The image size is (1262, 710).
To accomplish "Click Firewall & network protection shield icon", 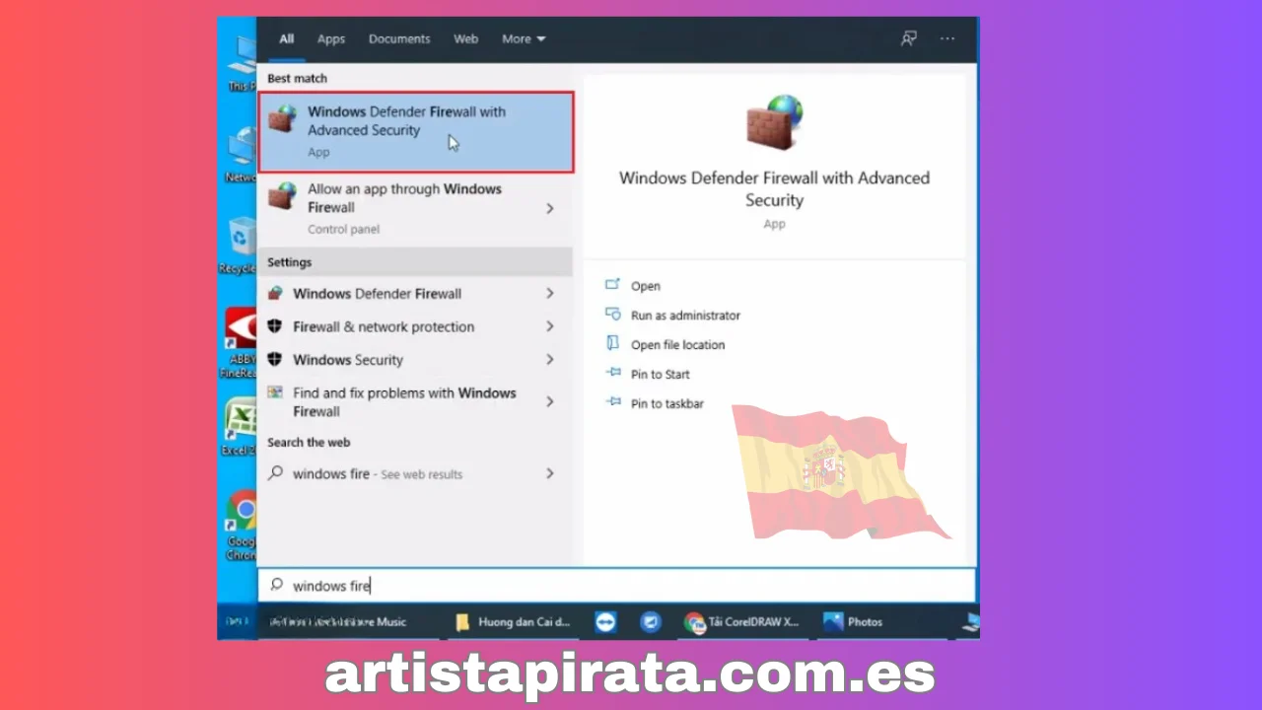I will [x=275, y=326].
